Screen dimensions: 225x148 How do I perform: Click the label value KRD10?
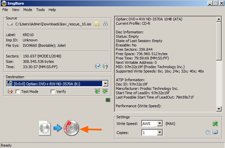(28, 35)
